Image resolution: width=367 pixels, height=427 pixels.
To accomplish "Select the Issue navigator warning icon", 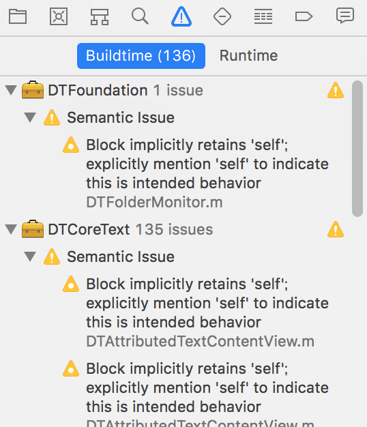I will (x=181, y=16).
